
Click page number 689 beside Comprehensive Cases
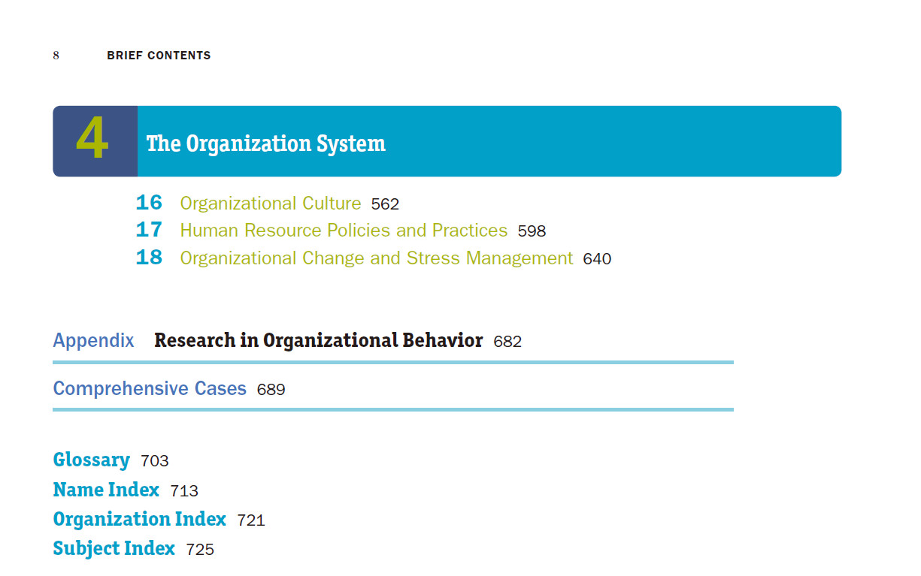click(x=271, y=390)
